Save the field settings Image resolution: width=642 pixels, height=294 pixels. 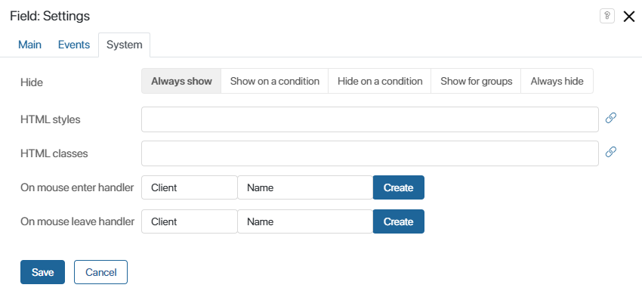[x=42, y=272]
